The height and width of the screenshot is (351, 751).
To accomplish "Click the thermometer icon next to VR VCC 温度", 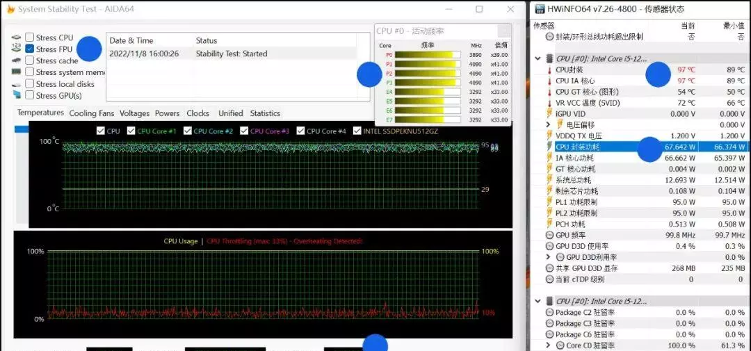I will click(x=550, y=103).
